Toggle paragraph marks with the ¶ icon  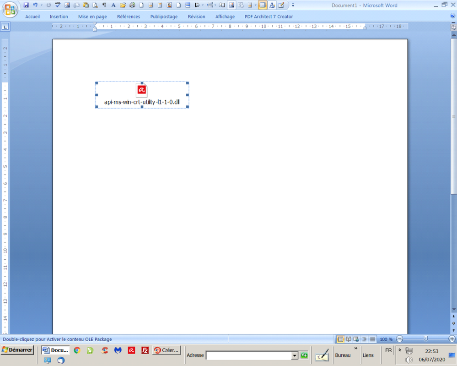click(104, 5)
